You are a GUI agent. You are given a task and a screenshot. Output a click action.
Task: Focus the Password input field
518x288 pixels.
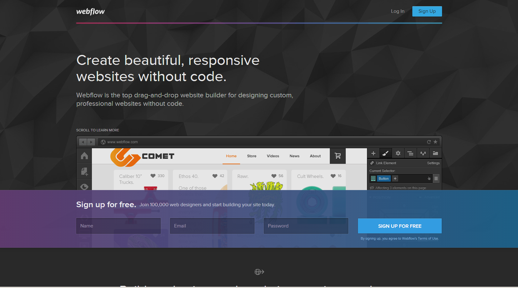pyautogui.click(x=306, y=226)
